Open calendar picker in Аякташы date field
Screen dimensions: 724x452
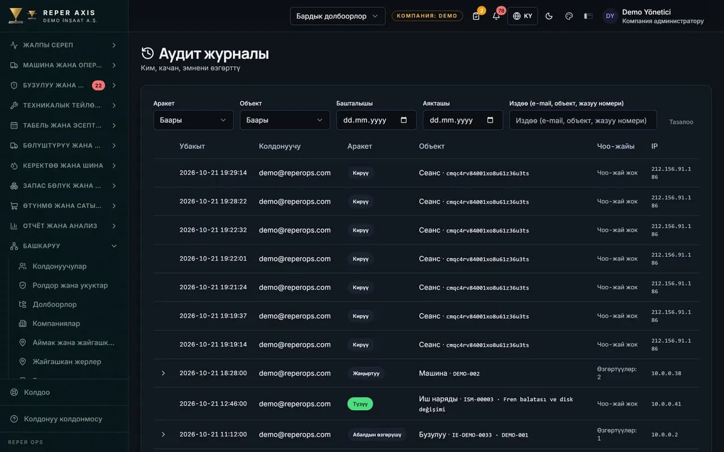[x=490, y=120]
